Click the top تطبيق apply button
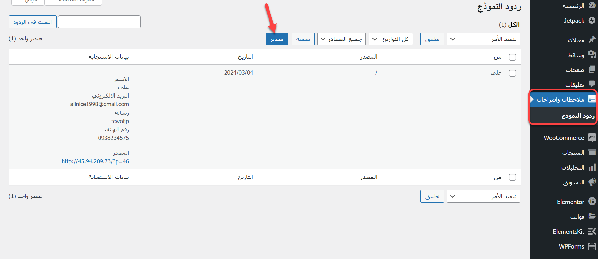598x259 pixels. click(x=432, y=39)
